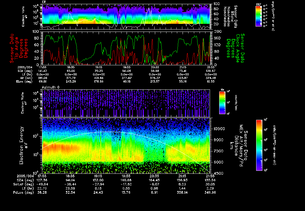This screenshot has width=305, height=211.
Task: Click ELon value '10.53'
Action: (211, 82)
